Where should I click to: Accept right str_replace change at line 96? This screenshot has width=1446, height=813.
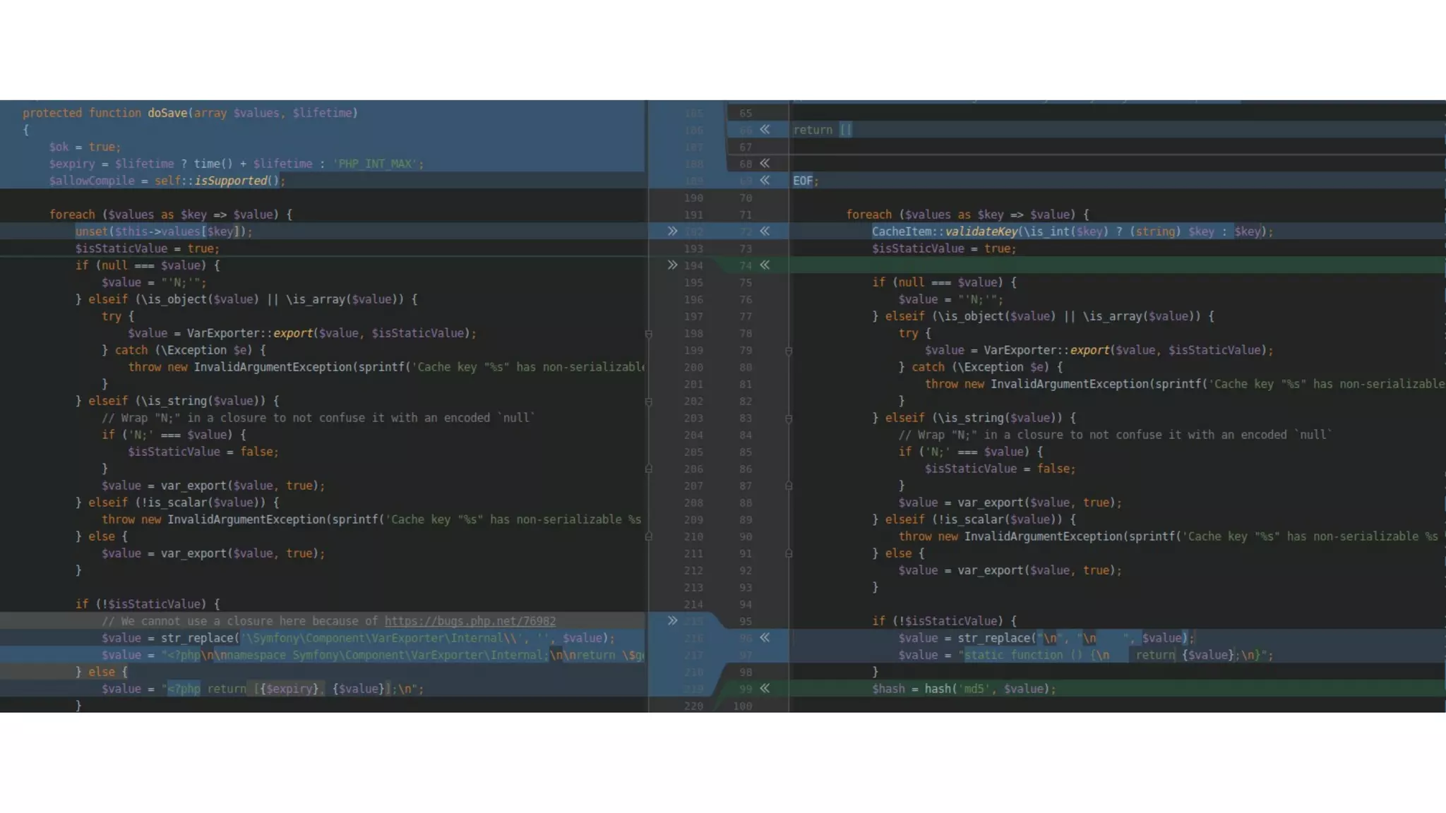[x=765, y=638]
